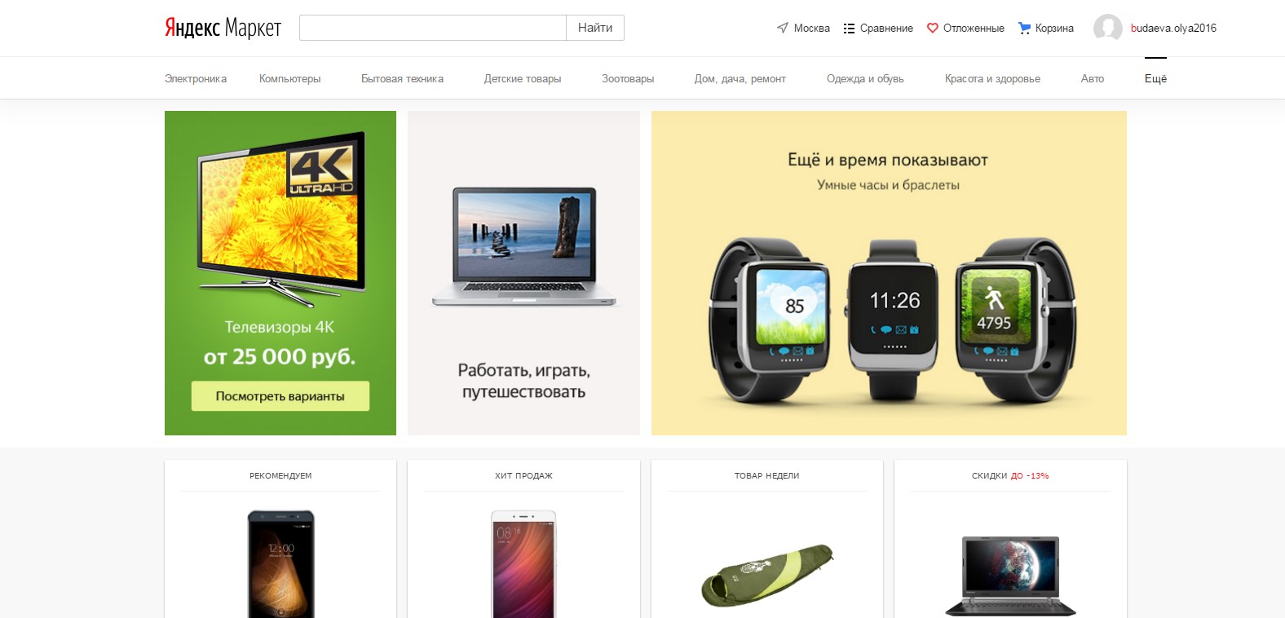Go to Бытовая техника category
This screenshot has height=618, width=1285.
coord(402,78)
